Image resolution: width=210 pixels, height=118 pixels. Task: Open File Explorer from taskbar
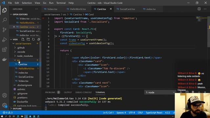22,116
